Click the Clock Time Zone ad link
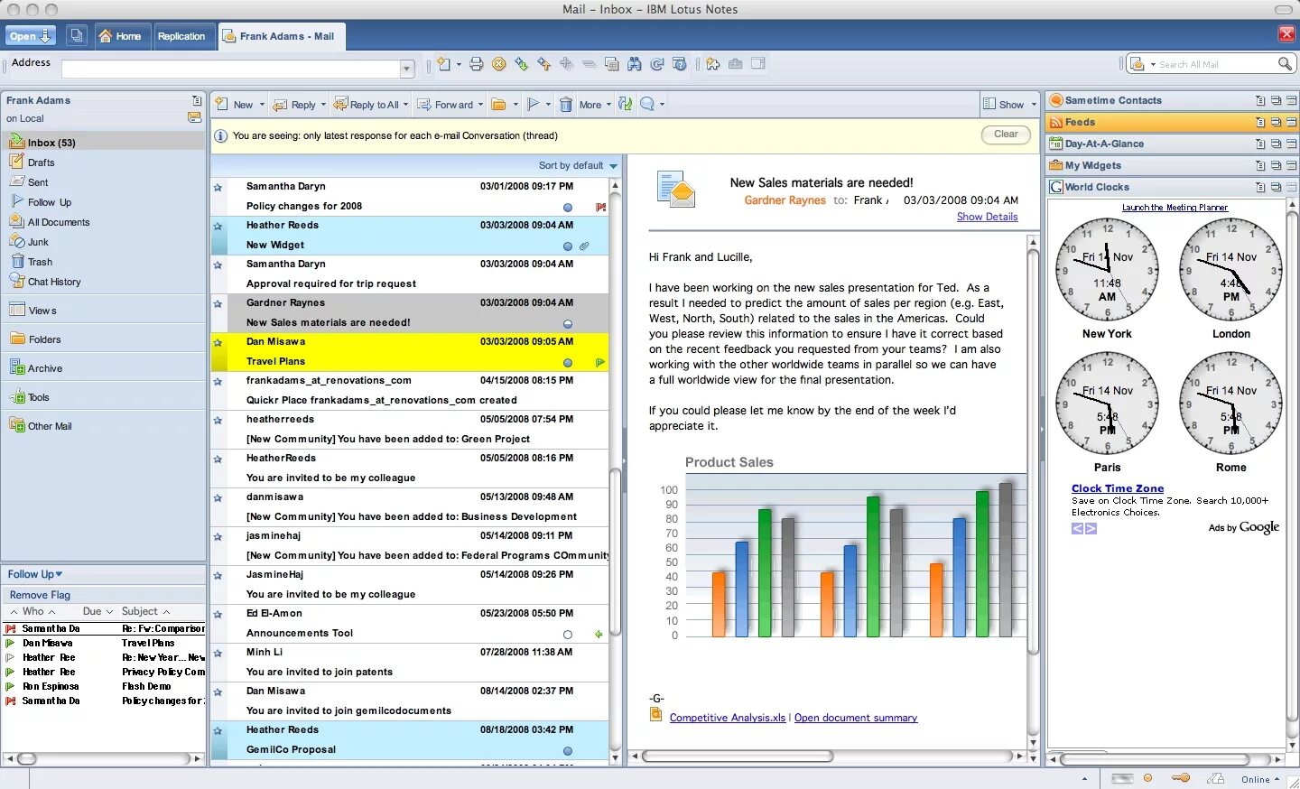Viewport: 1300px width, 789px height. coord(1118,488)
